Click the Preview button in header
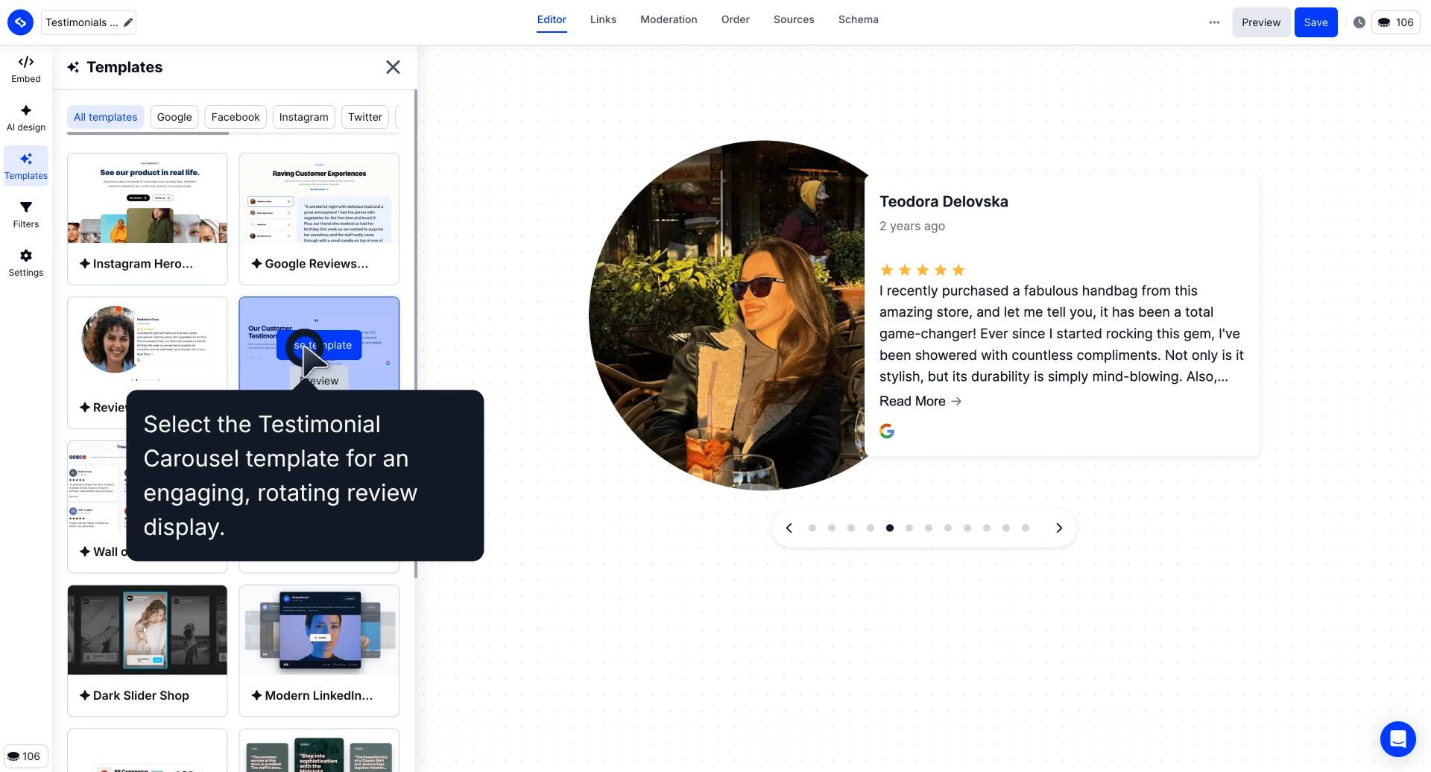This screenshot has width=1431, height=772. pos(1261,22)
